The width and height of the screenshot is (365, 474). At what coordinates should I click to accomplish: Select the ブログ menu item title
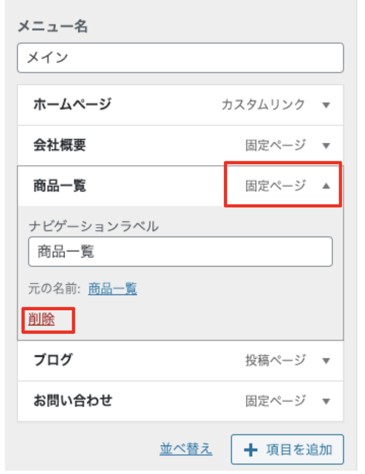53,361
